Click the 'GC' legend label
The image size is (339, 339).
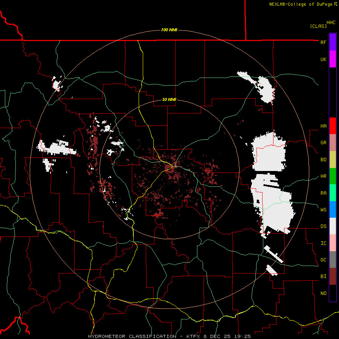(x=323, y=260)
